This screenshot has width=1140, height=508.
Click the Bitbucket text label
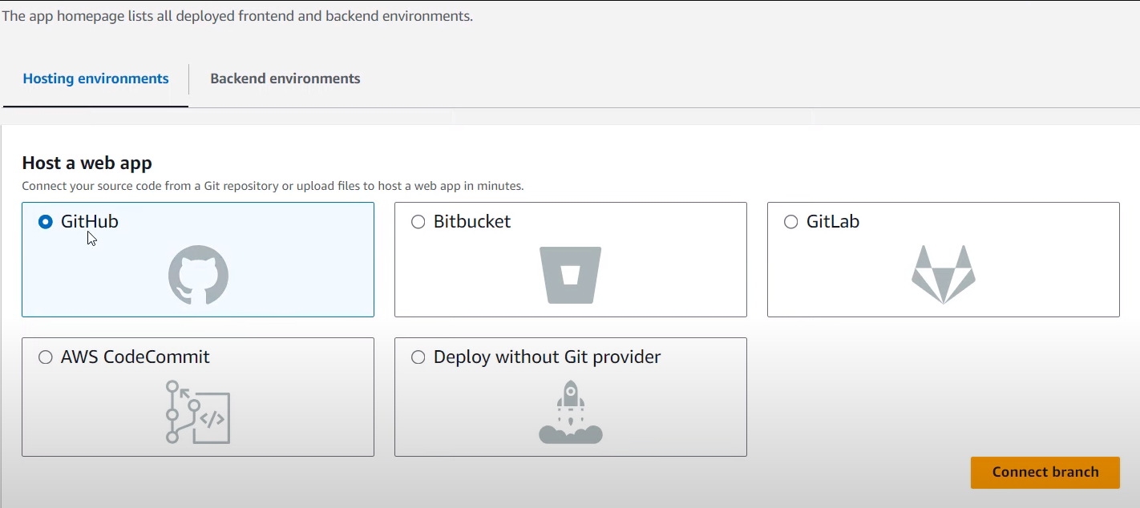point(472,222)
